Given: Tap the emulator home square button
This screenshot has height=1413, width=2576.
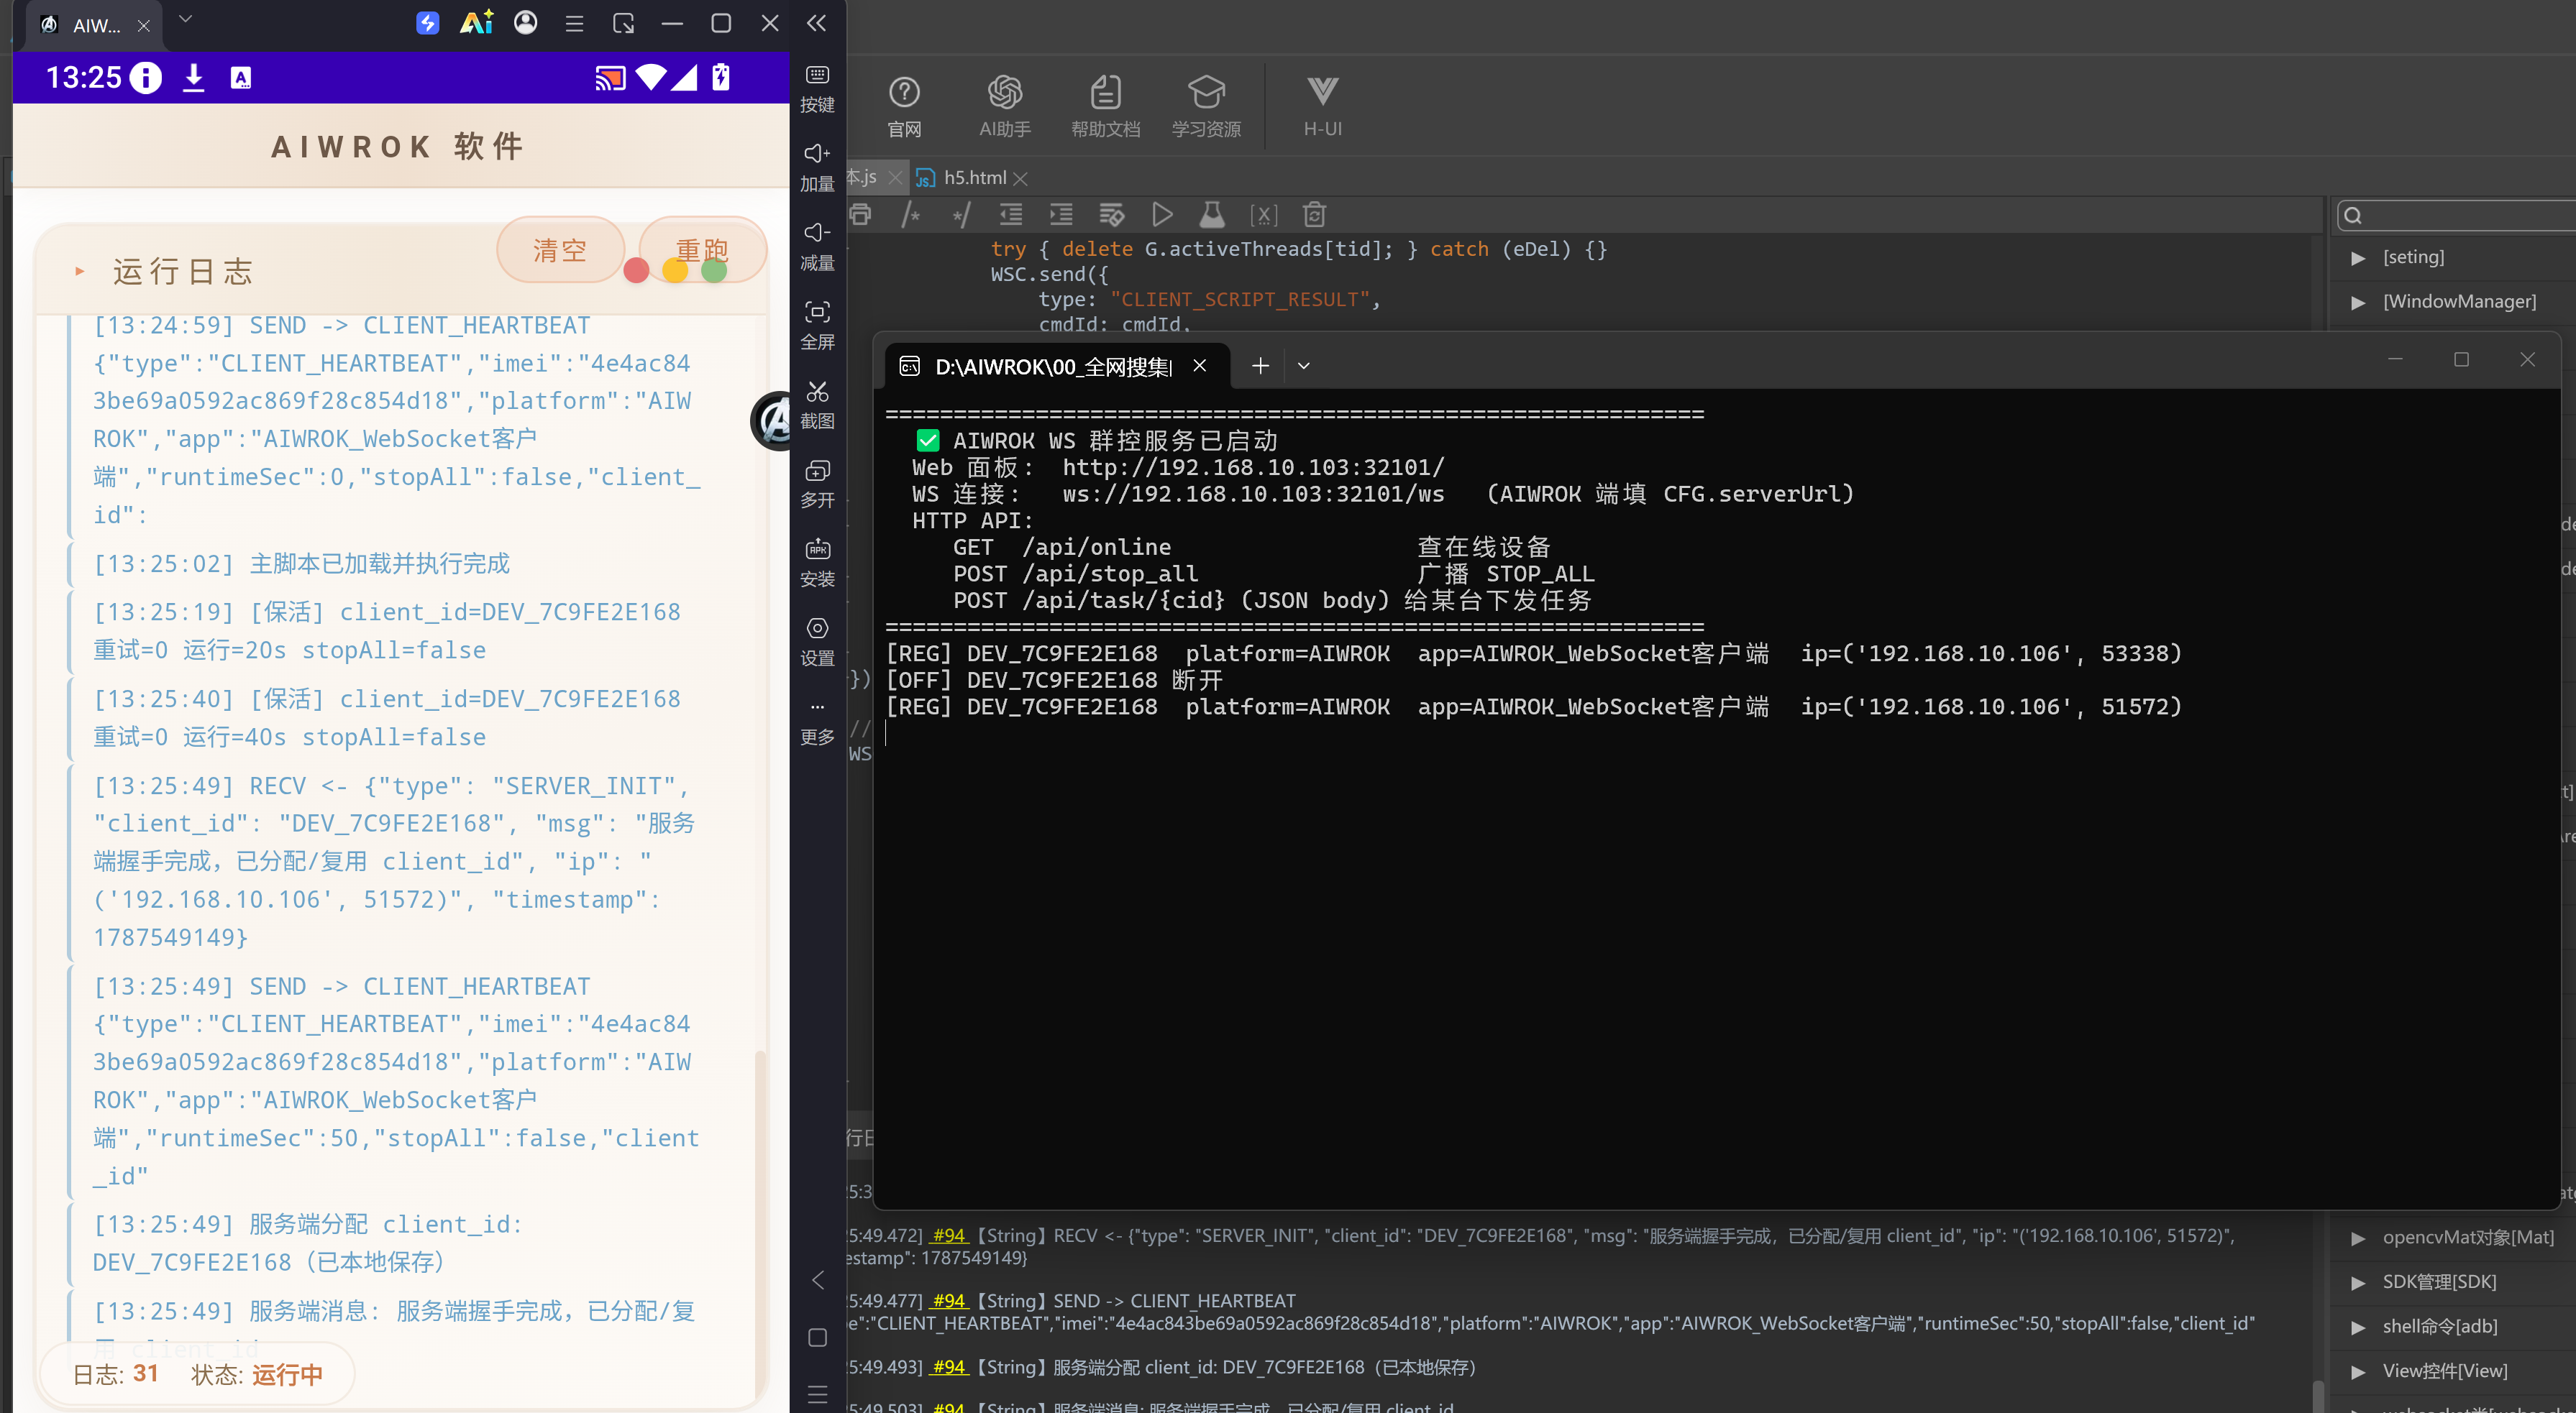Looking at the screenshot, I should [x=817, y=1337].
